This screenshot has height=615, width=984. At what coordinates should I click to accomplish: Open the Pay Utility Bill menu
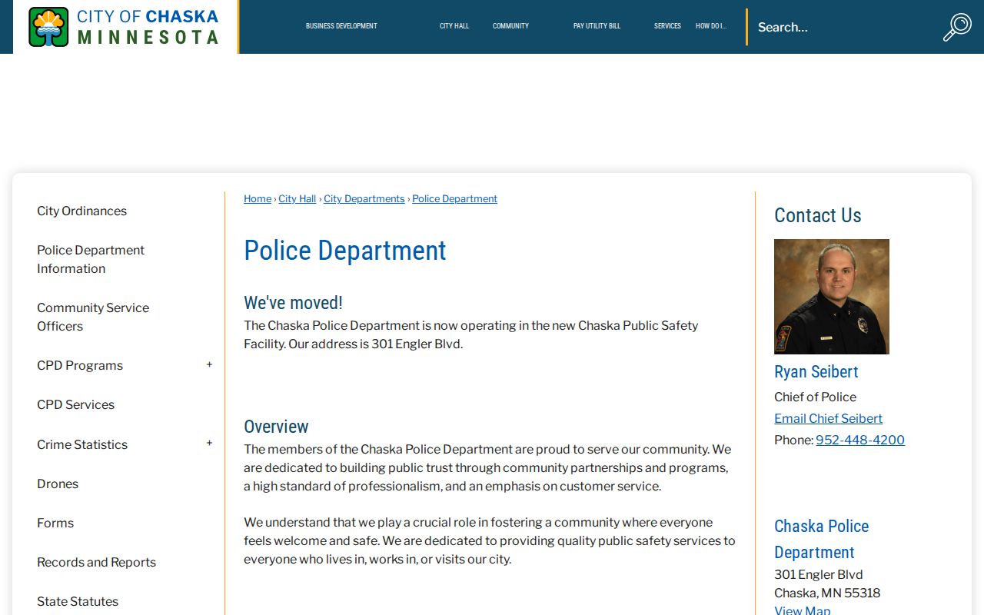point(597,26)
